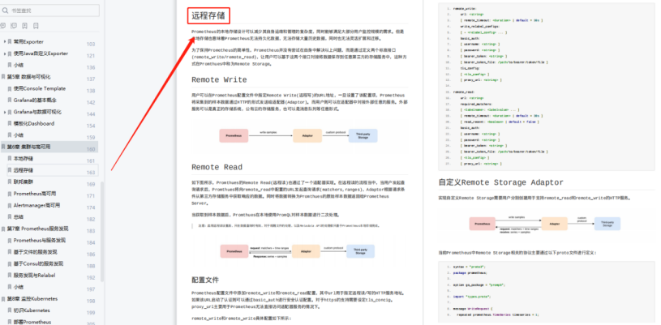Open the 使用Java自定义Exporter bookmark

click(x=41, y=53)
